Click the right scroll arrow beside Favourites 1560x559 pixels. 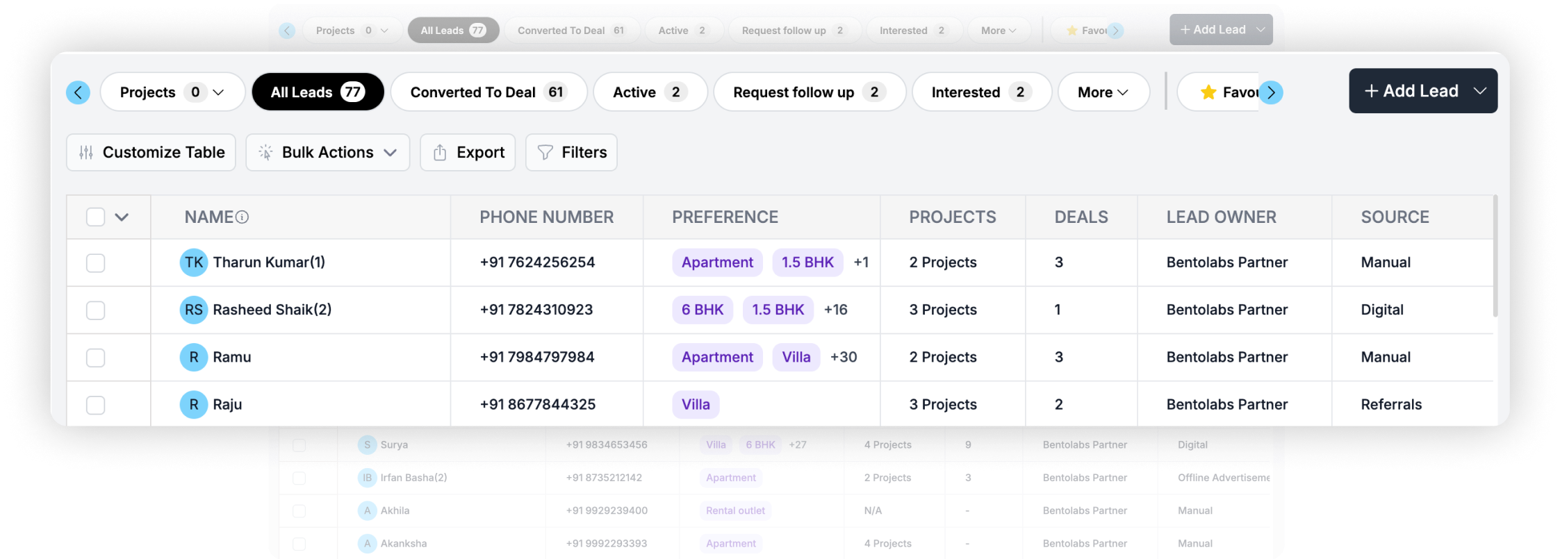(1271, 92)
